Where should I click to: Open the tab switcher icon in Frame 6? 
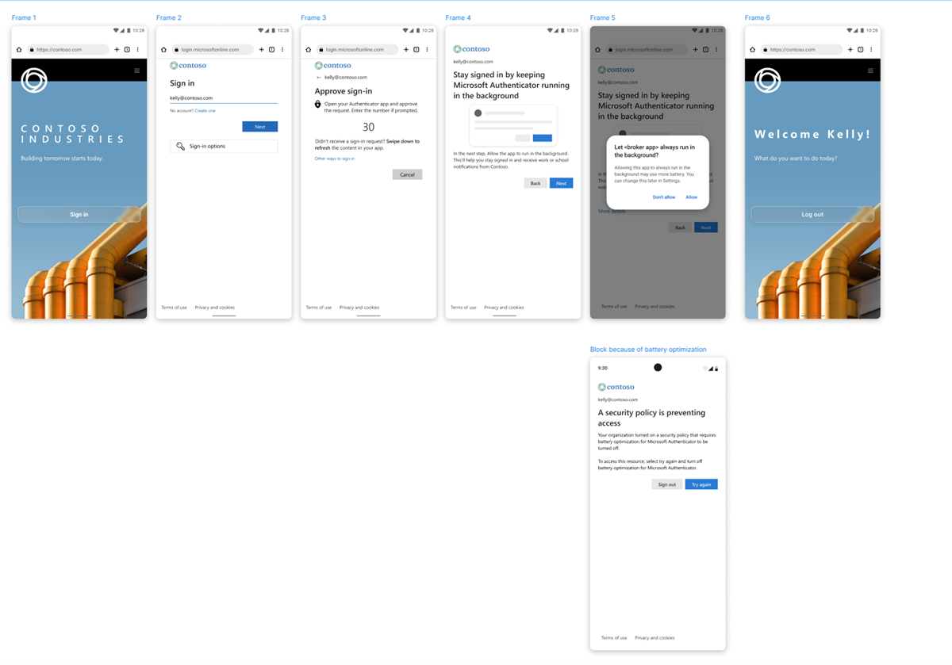point(860,49)
